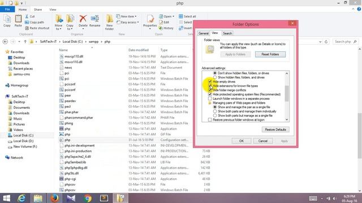The width and height of the screenshot is (362, 203).
Task: Enable Launch folder windows in a separate process
Action: pyautogui.click(x=210, y=99)
